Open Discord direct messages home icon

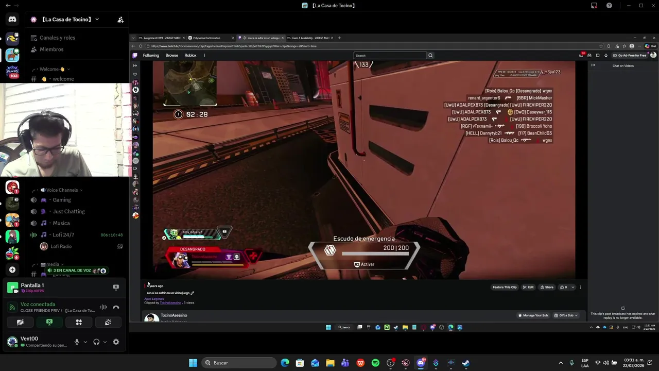12,20
